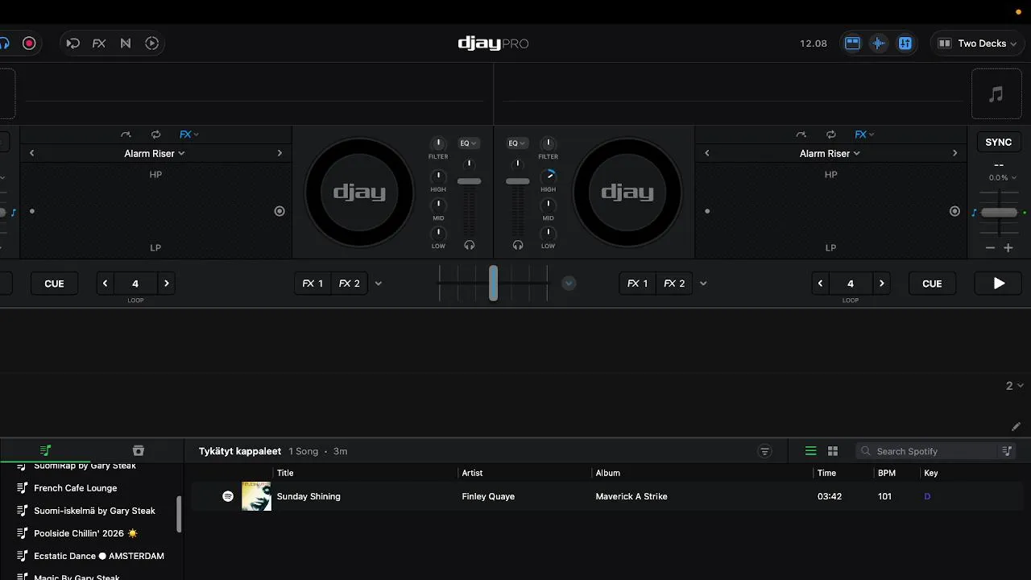Toggle the mixer view button in the top bar
1031x580 pixels.
pyautogui.click(x=905, y=43)
